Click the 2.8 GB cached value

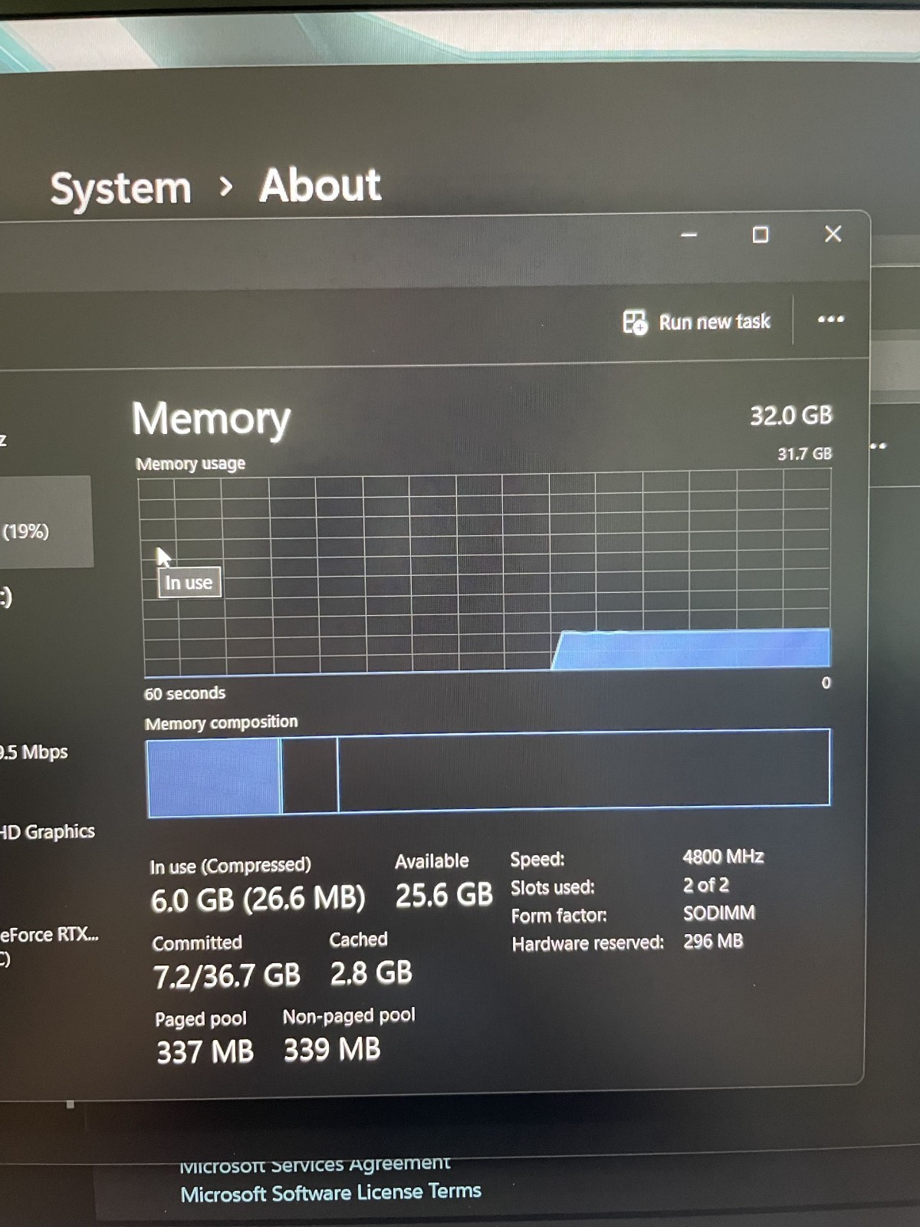pos(371,973)
